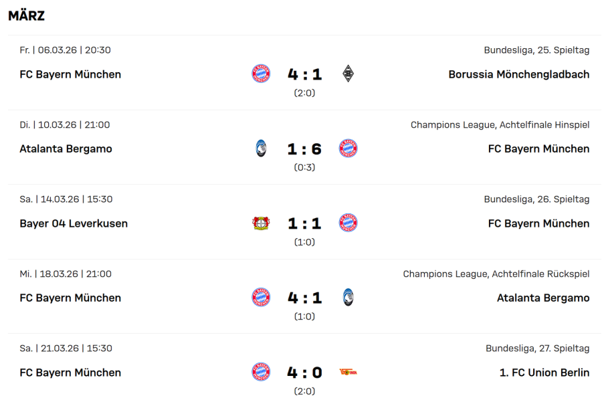This screenshot has height=400, width=602.
Task: Click Borussia Mönchengladbach club crest
Action: tap(348, 74)
